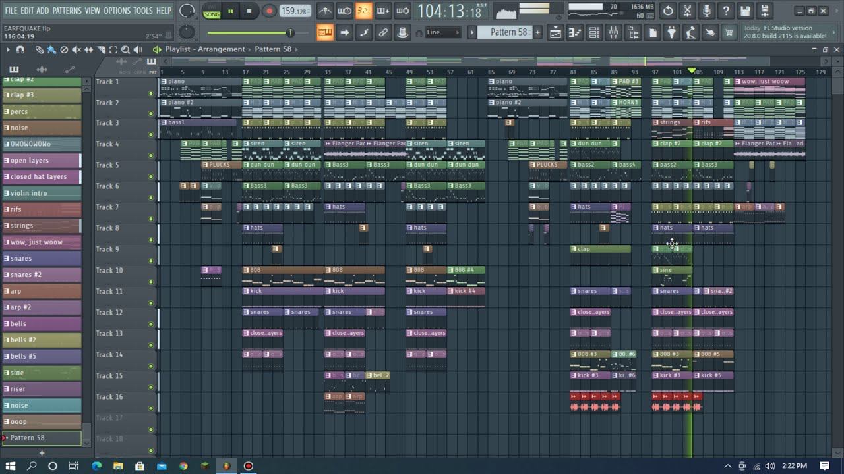The height and width of the screenshot is (474, 844).
Task: Open the ADD menu
Action: (x=43, y=11)
